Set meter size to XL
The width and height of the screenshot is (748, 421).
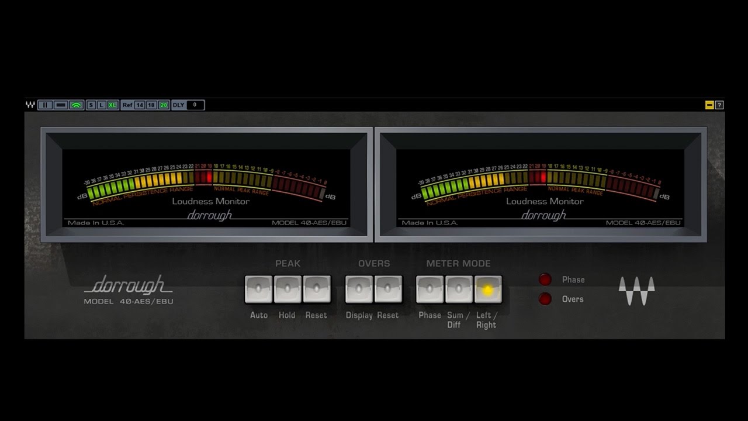[x=112, y=105]
